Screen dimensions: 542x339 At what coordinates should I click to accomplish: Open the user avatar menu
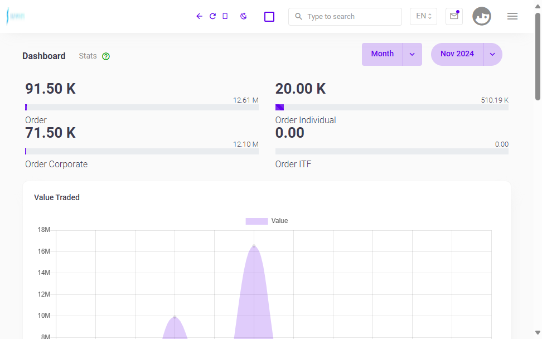coord(482,16)
